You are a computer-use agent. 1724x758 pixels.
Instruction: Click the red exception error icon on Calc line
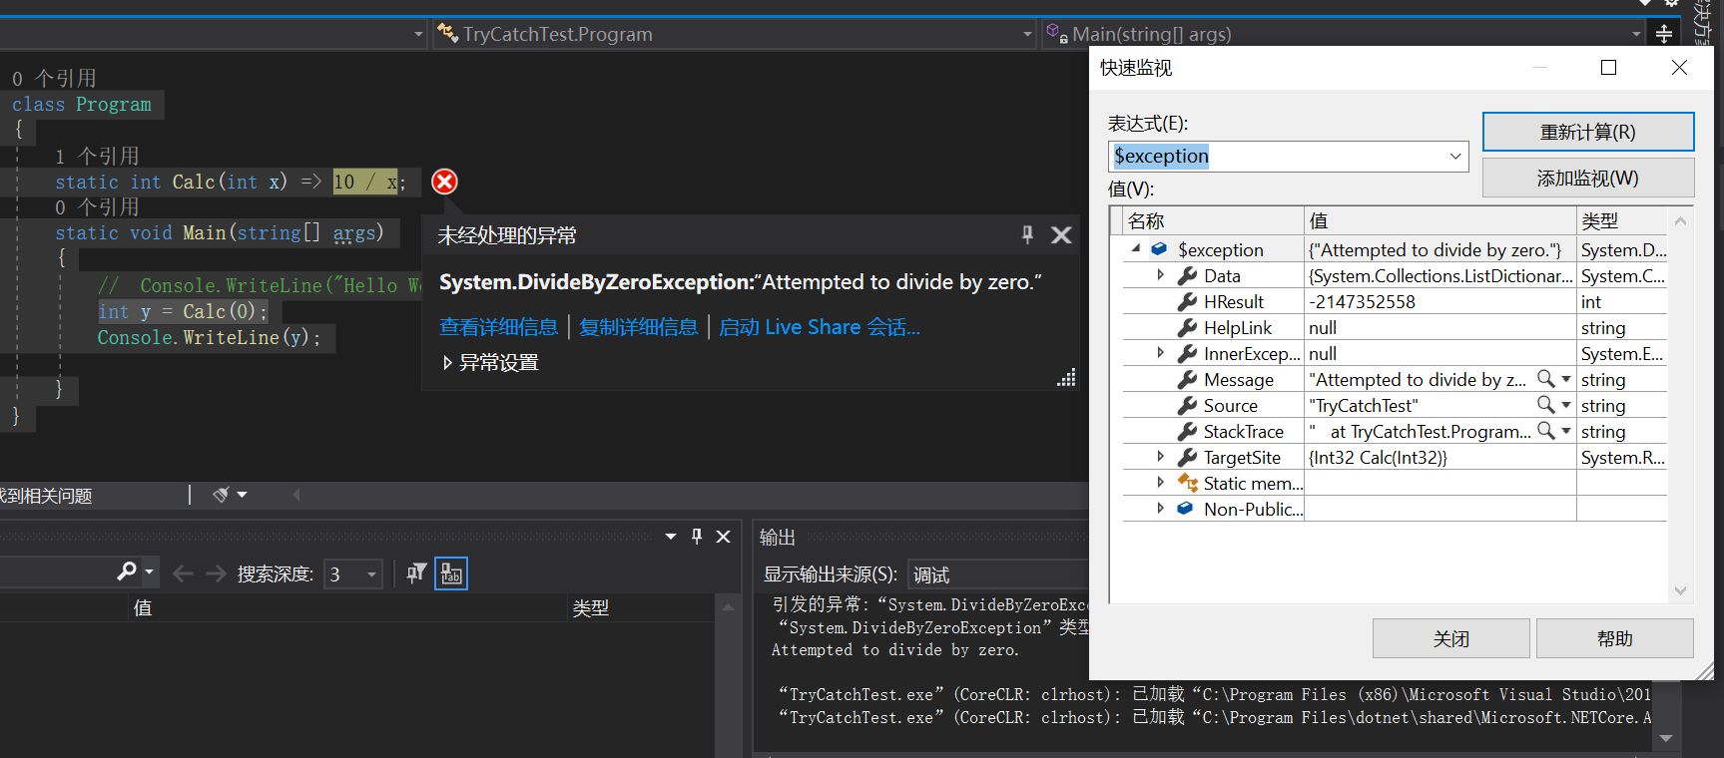(x=444, y=182)
